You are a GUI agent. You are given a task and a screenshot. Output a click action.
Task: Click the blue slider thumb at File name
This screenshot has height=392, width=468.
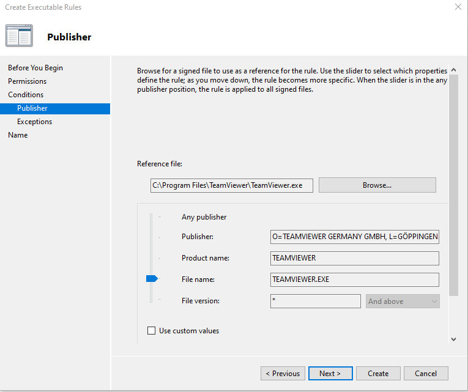pos(152,279)
